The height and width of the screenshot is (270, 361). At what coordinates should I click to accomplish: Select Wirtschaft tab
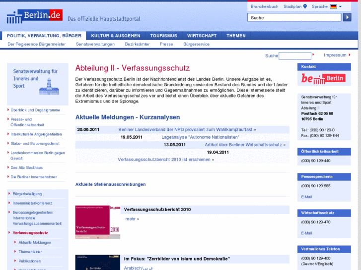[202, 36]
